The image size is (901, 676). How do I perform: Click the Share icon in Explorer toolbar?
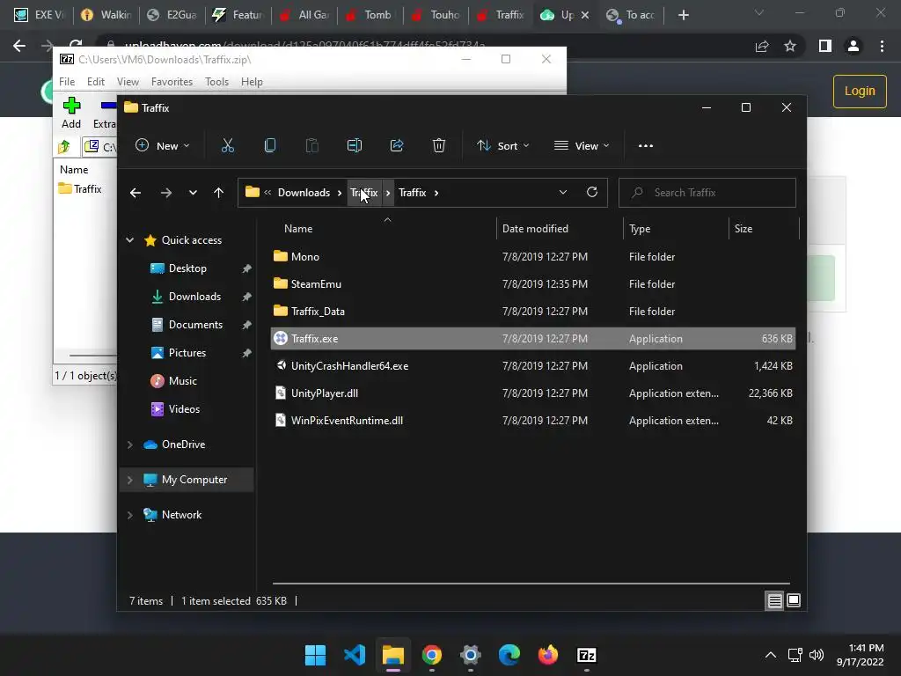[x=397, y=146]
